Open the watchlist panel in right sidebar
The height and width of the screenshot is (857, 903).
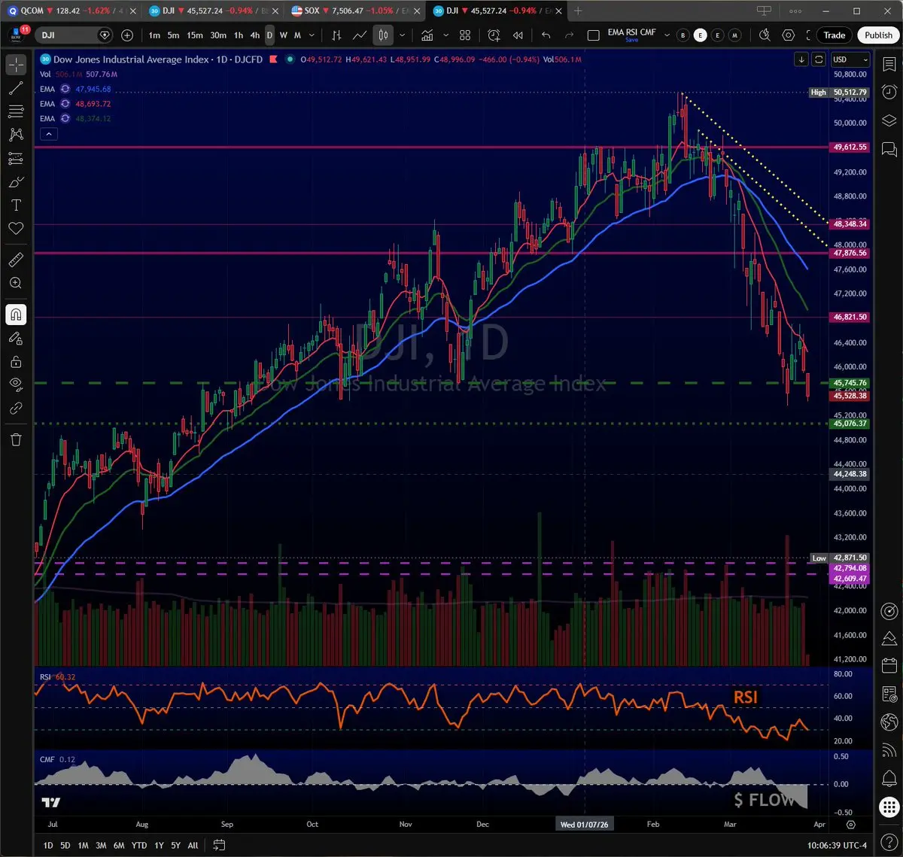click(x=889, y=65)
